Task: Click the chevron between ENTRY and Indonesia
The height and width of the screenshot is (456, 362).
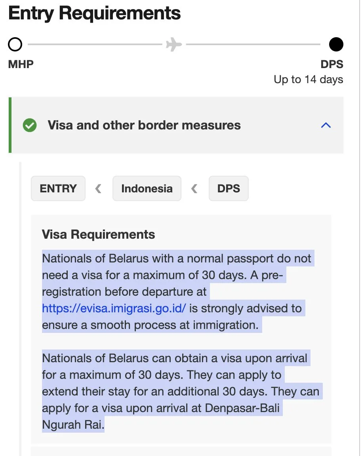Action: 98,188
